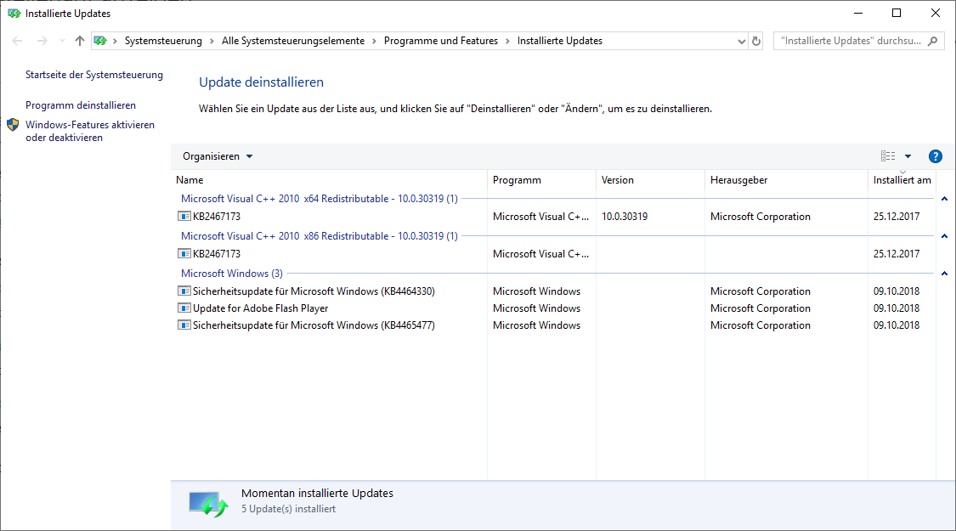
Task: Click the installed updates icon in details pane
Action: tap(208, 504)
